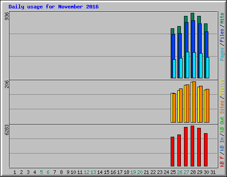
Task: Click the red kB bar for day 28
Action: [192, 146]
